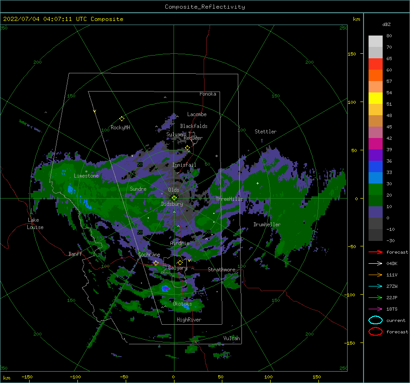Click the Airdrie city label
Viewport: 410px width, 383px height.
(179, 243)
